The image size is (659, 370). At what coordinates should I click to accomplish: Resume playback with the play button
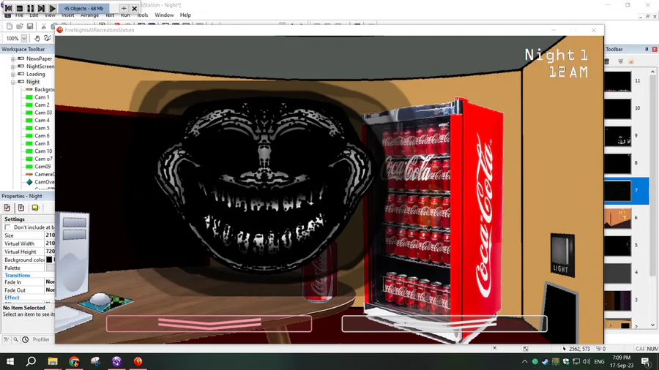[x=52, y=8]
